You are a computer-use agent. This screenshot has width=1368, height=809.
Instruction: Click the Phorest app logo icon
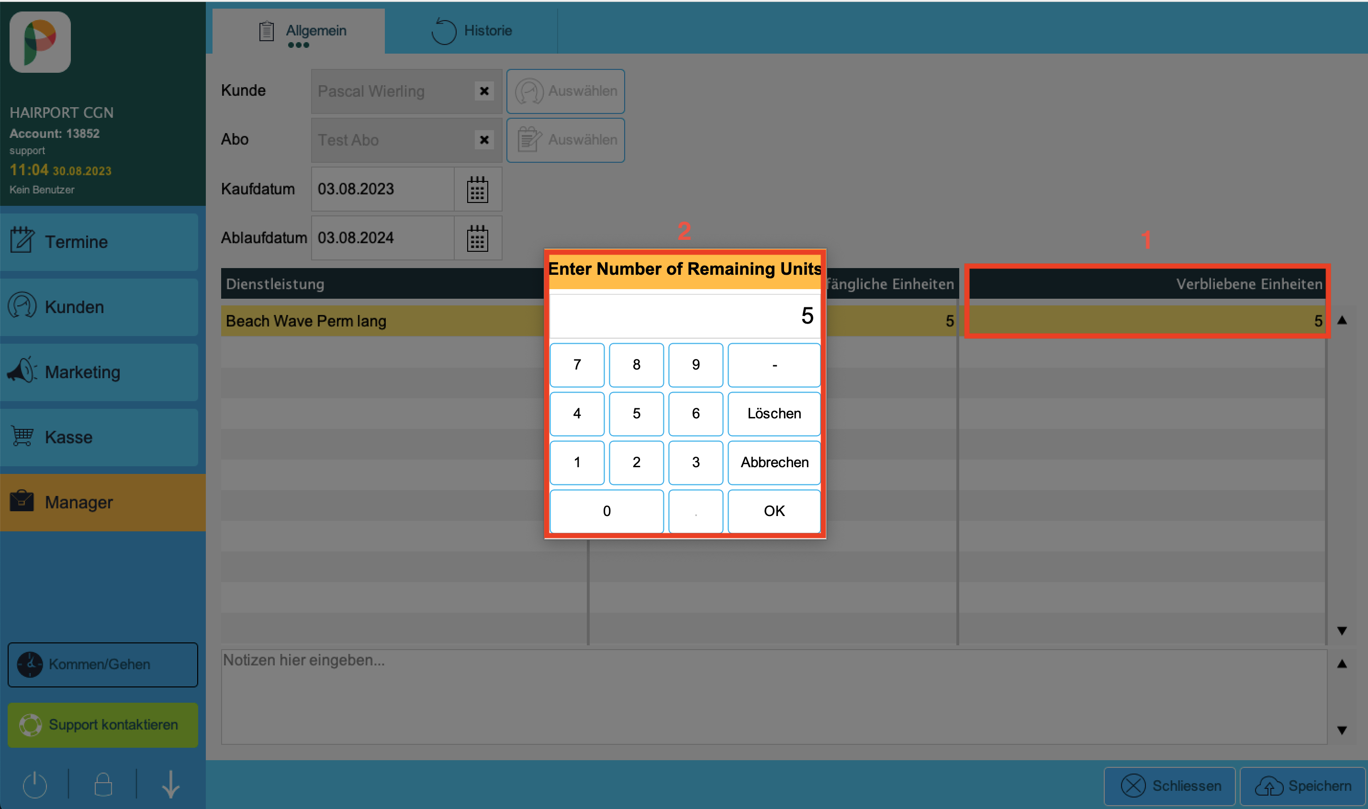pyautogui.click(x=40, y=42)
